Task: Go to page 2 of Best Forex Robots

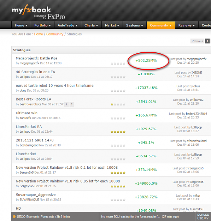Action: coord(71,104)
